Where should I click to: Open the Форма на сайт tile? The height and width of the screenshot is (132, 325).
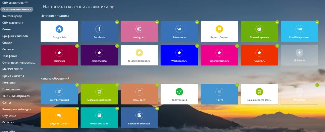pos(99,118)
